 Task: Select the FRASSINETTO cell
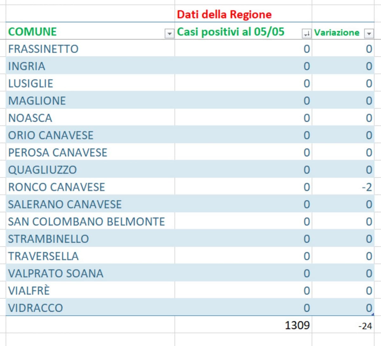tap(43, 49)
